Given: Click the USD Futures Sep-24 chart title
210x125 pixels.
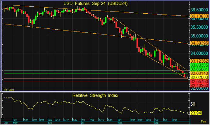Looking at the screenshot, I should click(95, 3).
